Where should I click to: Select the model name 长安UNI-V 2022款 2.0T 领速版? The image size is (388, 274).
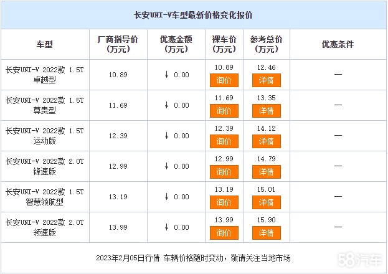click(x=45, y=227)
